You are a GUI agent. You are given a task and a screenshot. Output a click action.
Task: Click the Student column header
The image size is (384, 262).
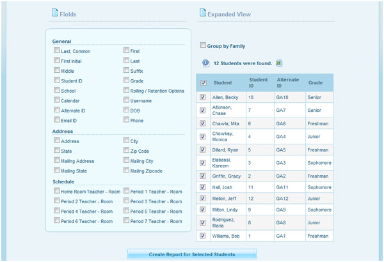coord(223,82)
